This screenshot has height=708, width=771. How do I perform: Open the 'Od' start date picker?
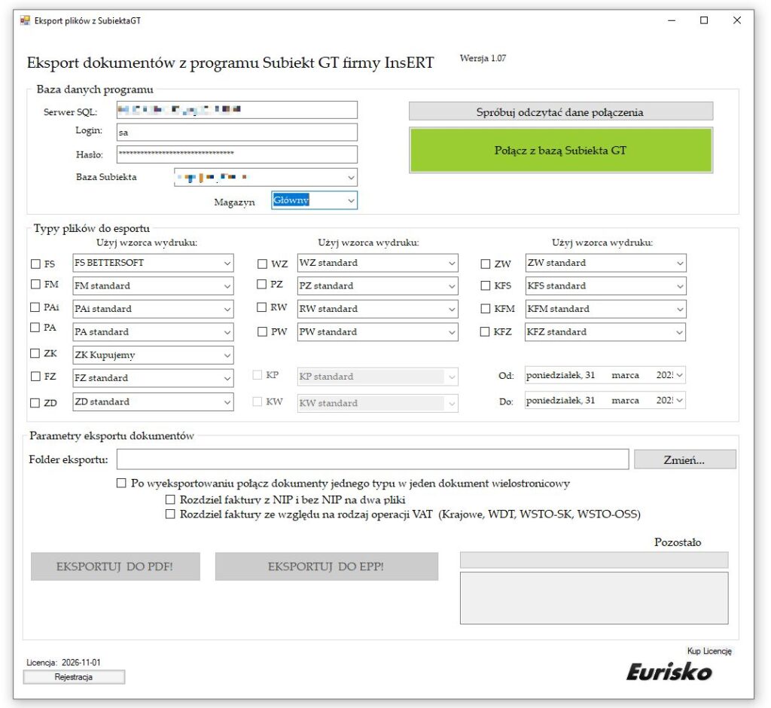click(679, 375)
